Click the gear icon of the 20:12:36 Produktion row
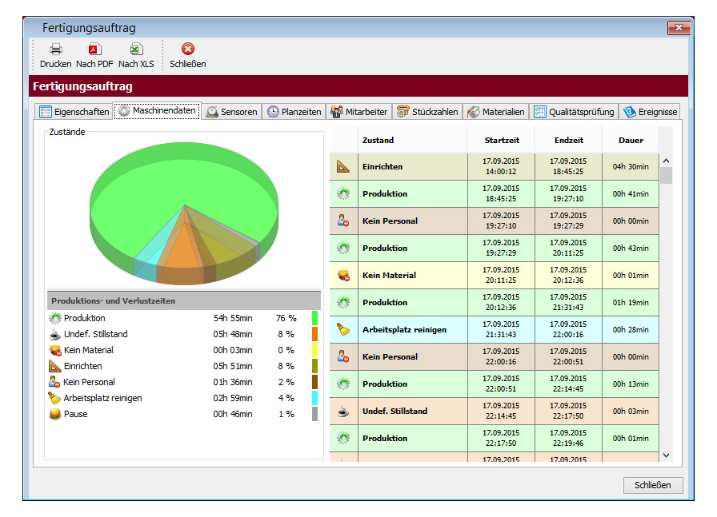717x517 pixels. (x=343, y=302)
